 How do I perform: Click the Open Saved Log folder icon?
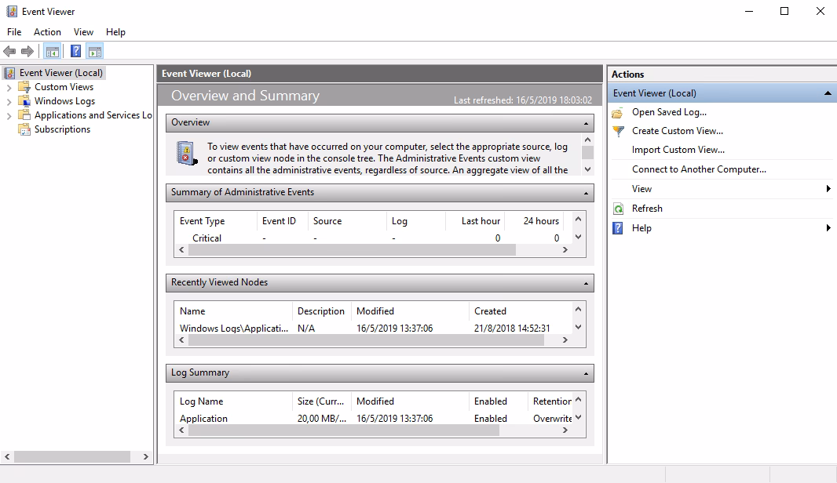618,112
